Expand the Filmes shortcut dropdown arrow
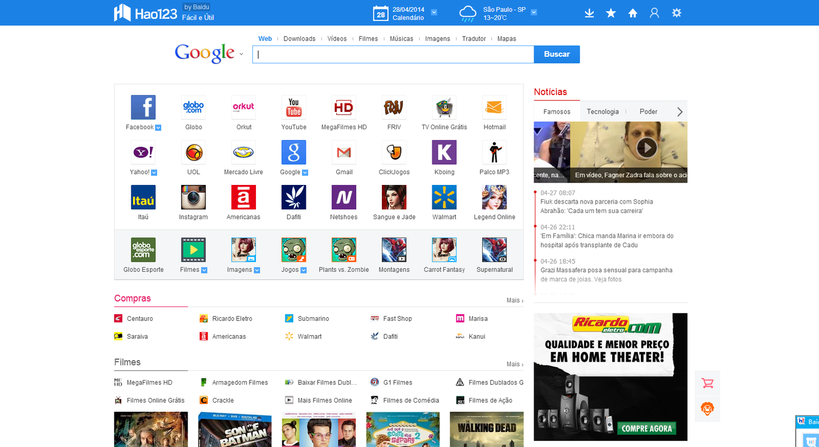The height and width of the screenshot is (447, 819). coord(204,270)
